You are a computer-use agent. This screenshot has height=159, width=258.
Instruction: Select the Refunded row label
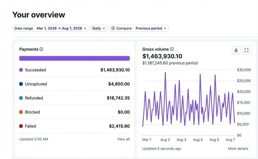tap(34, 98)
